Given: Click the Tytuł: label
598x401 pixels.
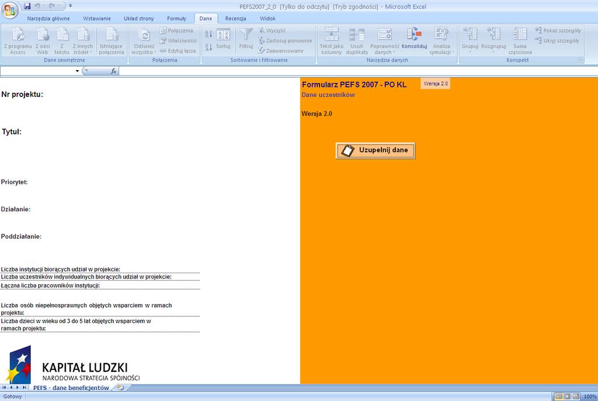Looking at the screenshot, I should [x=12, y=132].
